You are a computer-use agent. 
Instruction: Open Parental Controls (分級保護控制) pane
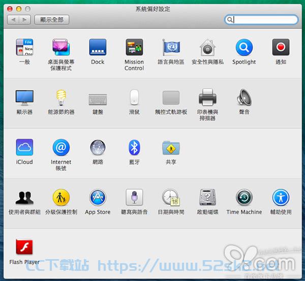pyautogui.click(x=61, y=197)
